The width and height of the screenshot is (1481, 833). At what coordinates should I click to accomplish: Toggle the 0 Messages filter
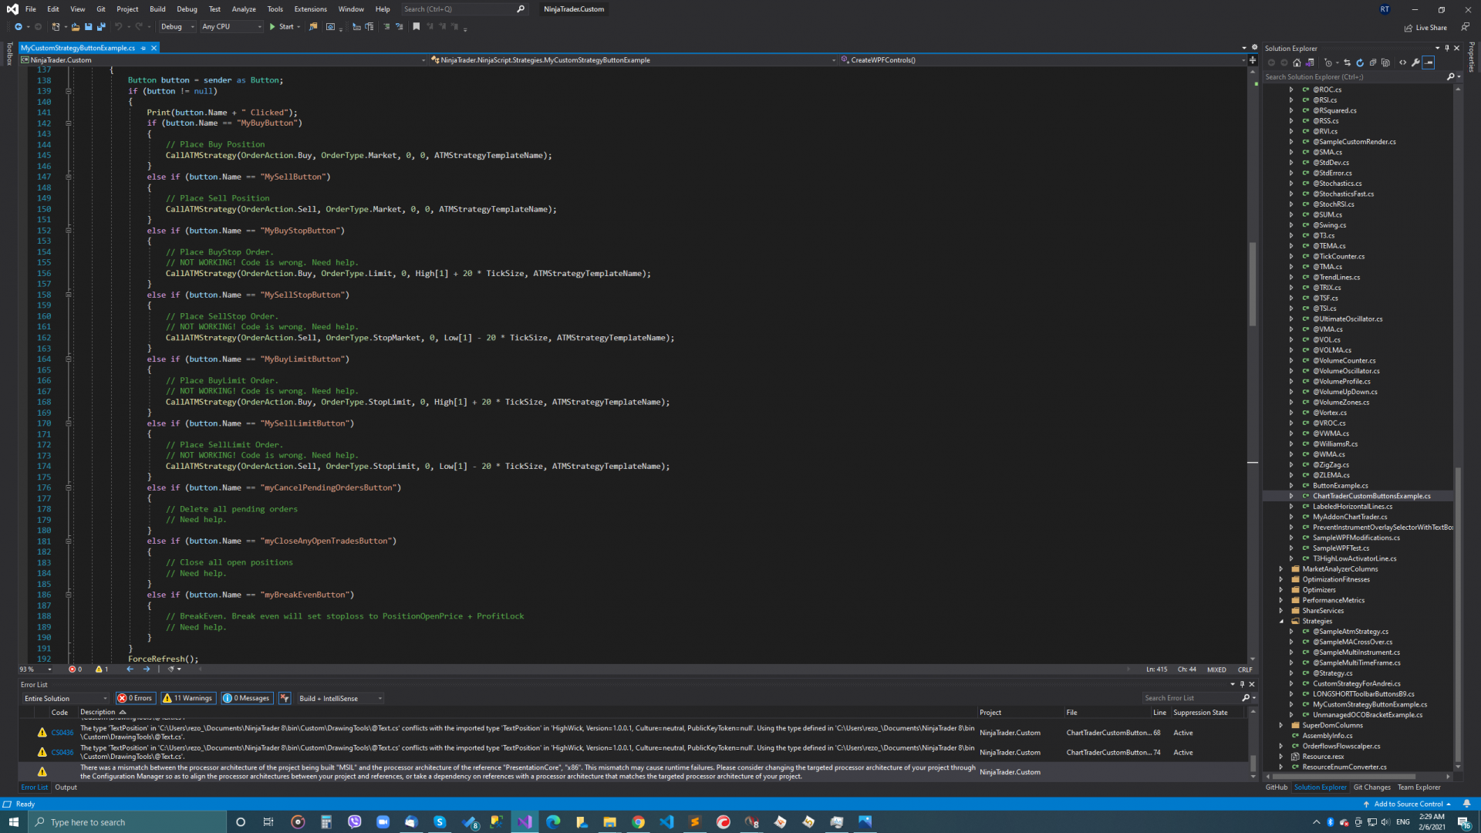click(247, 698)
